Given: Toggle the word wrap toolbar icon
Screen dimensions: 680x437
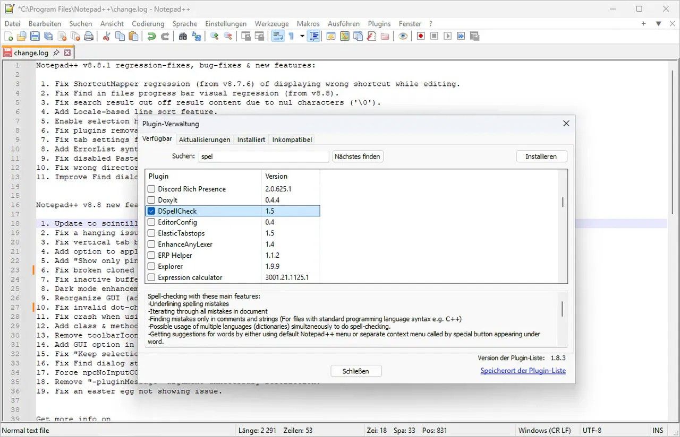Looking at the screenshot, I should pos(277,37).
